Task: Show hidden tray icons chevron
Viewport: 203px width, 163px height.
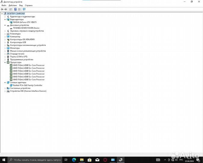Action: [x=165, y=160]
